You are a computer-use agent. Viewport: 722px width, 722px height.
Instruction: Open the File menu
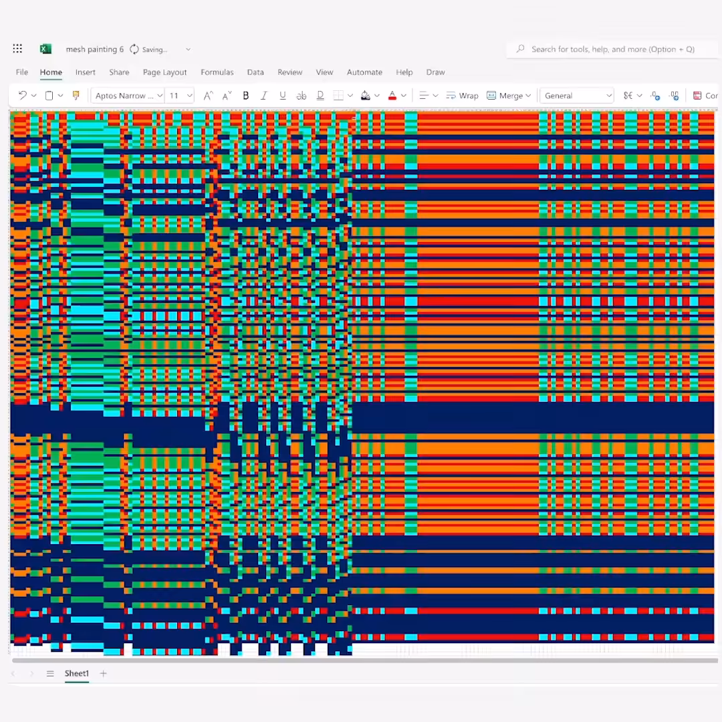click(x=21, y=72)
